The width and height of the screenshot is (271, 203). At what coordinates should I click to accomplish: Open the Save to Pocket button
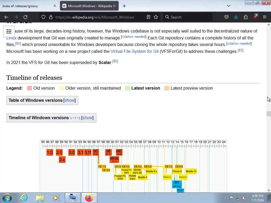pos(227,17)
